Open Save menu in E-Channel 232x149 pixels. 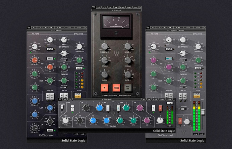(79, 27)
